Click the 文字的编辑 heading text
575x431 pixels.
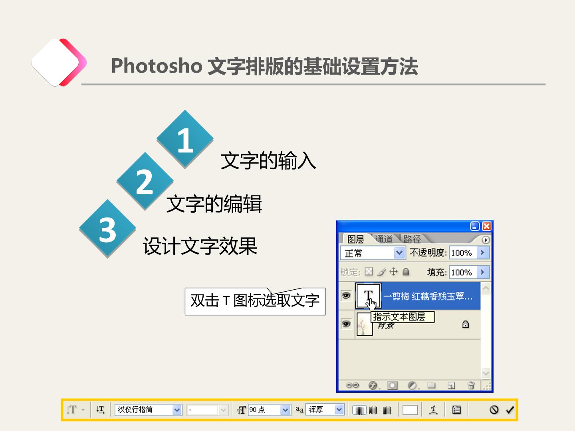click(x=214, y=204)
